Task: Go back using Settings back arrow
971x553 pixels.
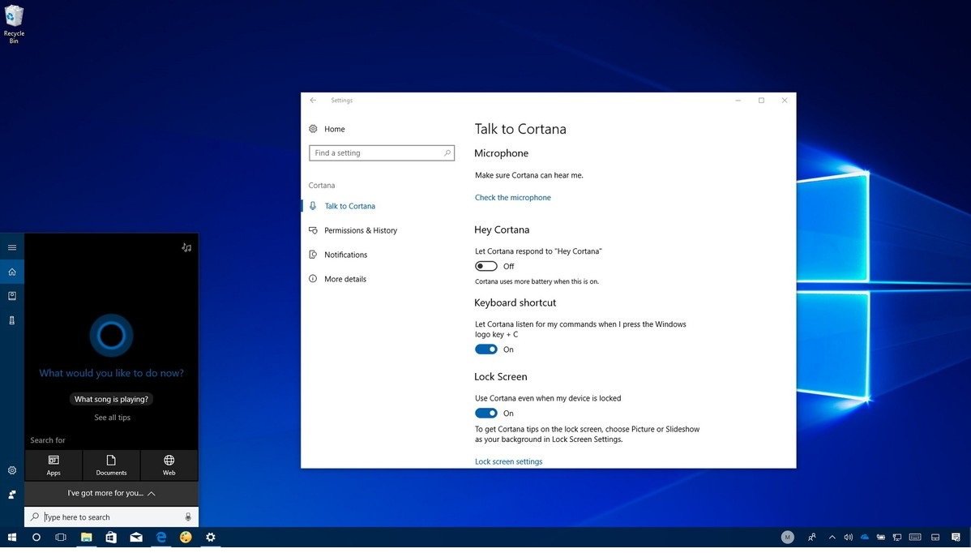Action: (314, 101)
